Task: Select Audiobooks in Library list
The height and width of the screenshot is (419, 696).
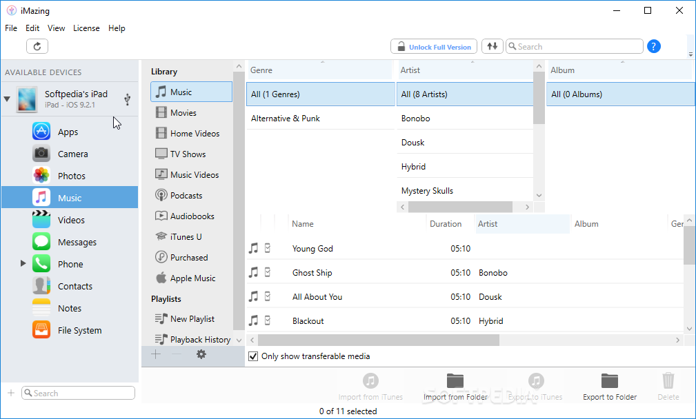Action: point(191,216)
